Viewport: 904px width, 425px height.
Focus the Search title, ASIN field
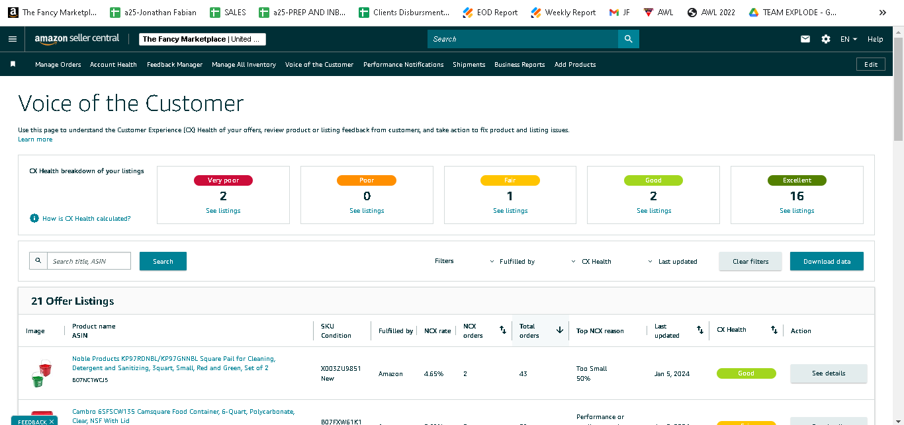[89, 261]
